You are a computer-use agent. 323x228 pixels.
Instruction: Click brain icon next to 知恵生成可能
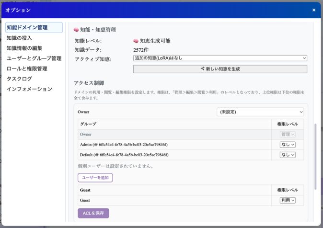point(136,41)
